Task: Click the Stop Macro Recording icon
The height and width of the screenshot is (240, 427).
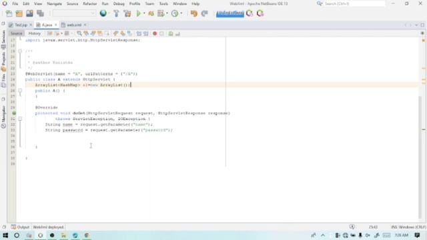Action: click(x=161, y=33)
